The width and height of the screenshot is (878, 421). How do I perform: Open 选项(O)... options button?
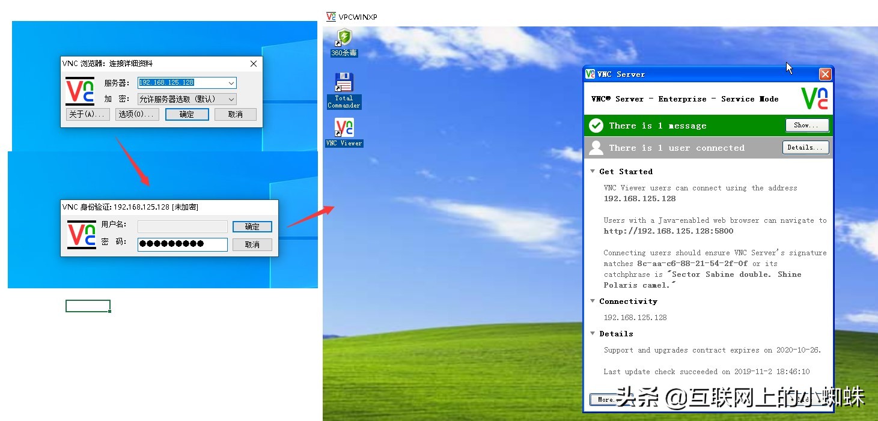[137, 114]
